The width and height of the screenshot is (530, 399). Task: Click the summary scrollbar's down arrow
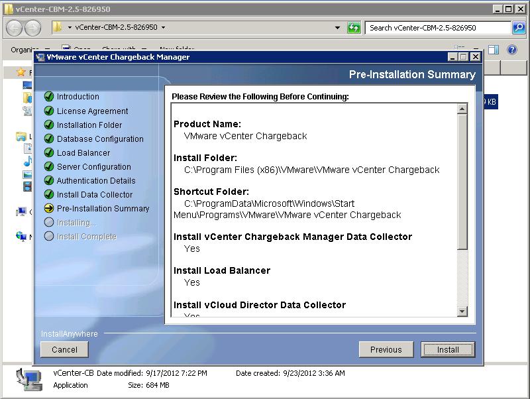pos(462,311)
